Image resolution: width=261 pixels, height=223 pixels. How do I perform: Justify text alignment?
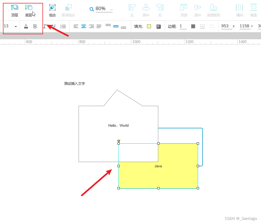point(99,26)
